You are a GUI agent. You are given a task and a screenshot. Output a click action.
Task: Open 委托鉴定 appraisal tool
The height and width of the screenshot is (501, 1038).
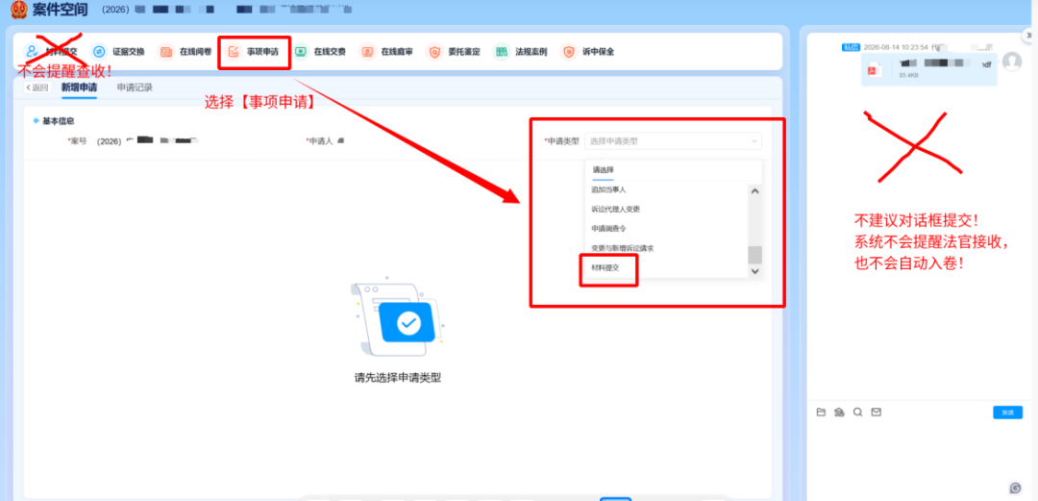454,51
